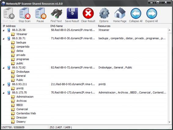Click the scrollbar up arrow
Image resolution: width=173 pixels, height=130 pixels.
coord(169,30)
